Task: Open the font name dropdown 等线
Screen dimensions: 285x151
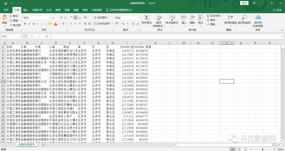Action: 50,18
